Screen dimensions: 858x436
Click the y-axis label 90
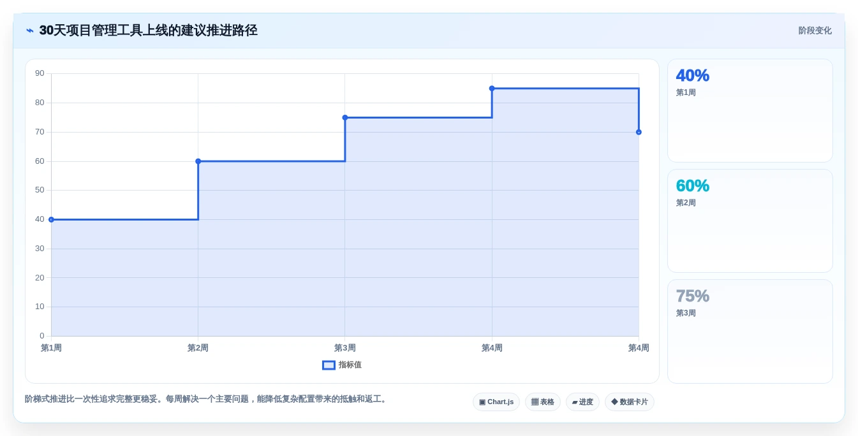[x=40, y=73]
